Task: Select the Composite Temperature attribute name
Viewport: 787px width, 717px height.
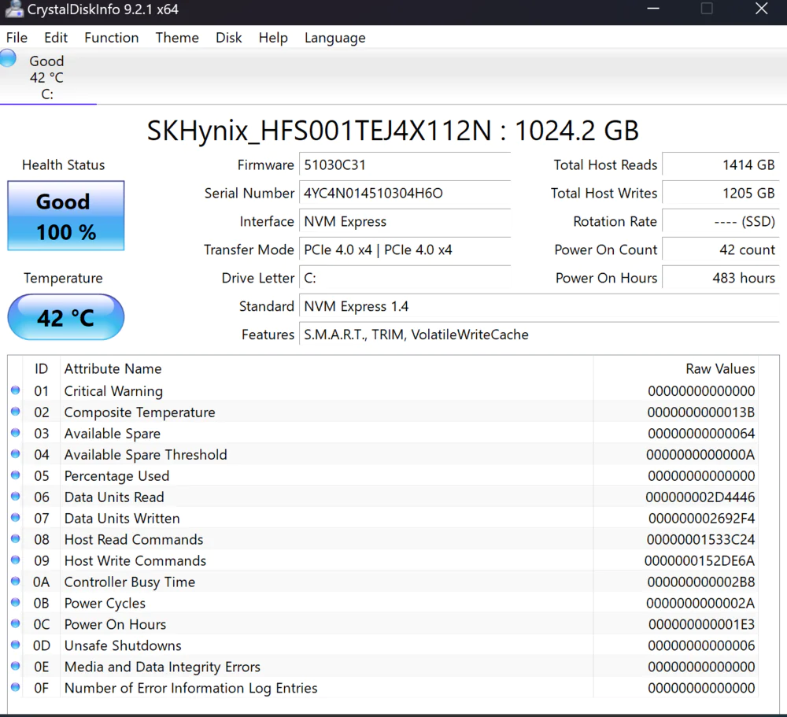Action: point(139,412)
